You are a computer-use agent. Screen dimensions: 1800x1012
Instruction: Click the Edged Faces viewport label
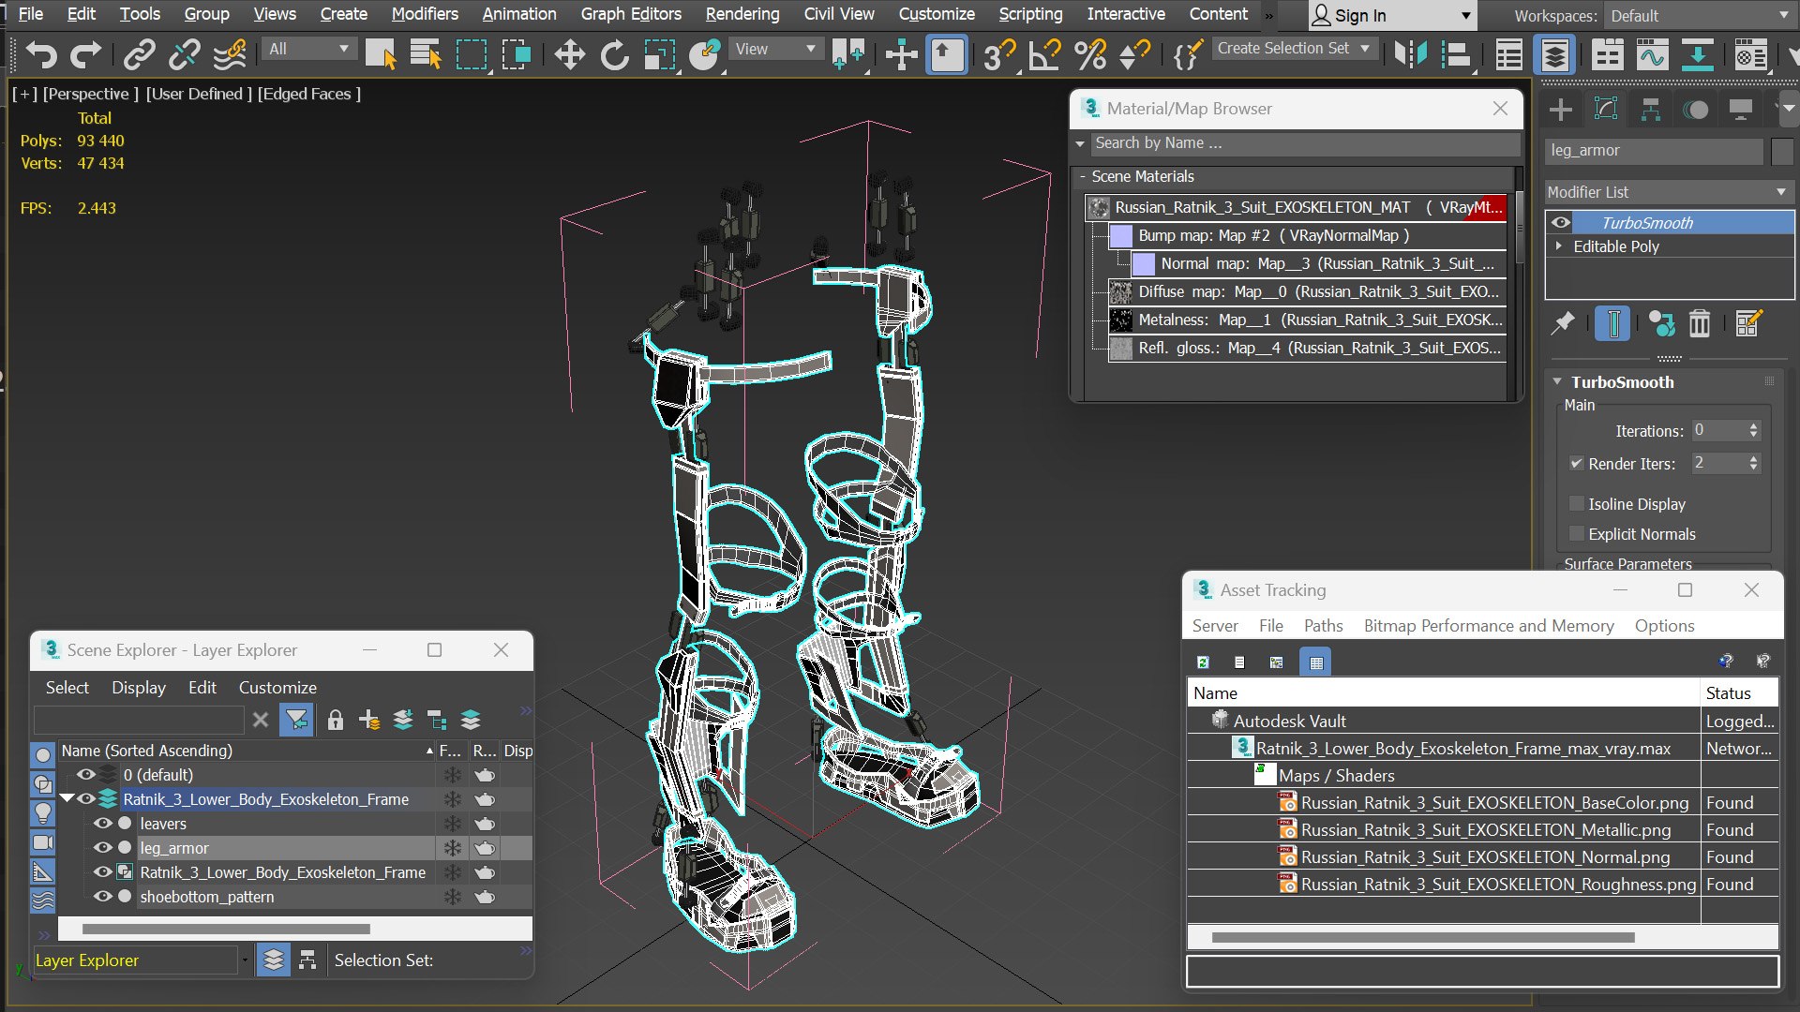tap(309, 94)
